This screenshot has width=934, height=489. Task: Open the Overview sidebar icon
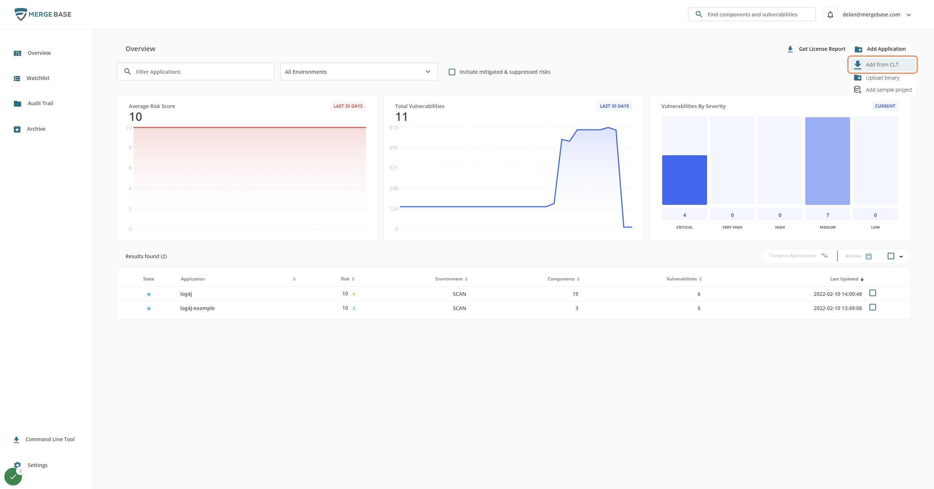click(18, 53)
